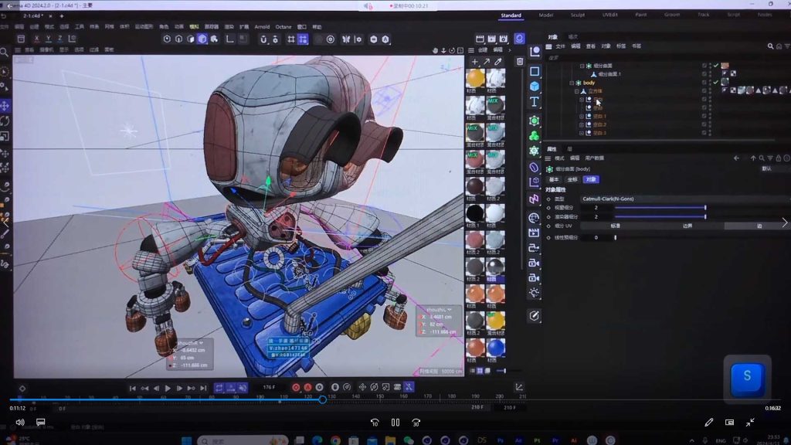This screenshot has height=445, width=791.
Task: Click the 坐标 coordinates tab button
Action: point(572,179)
